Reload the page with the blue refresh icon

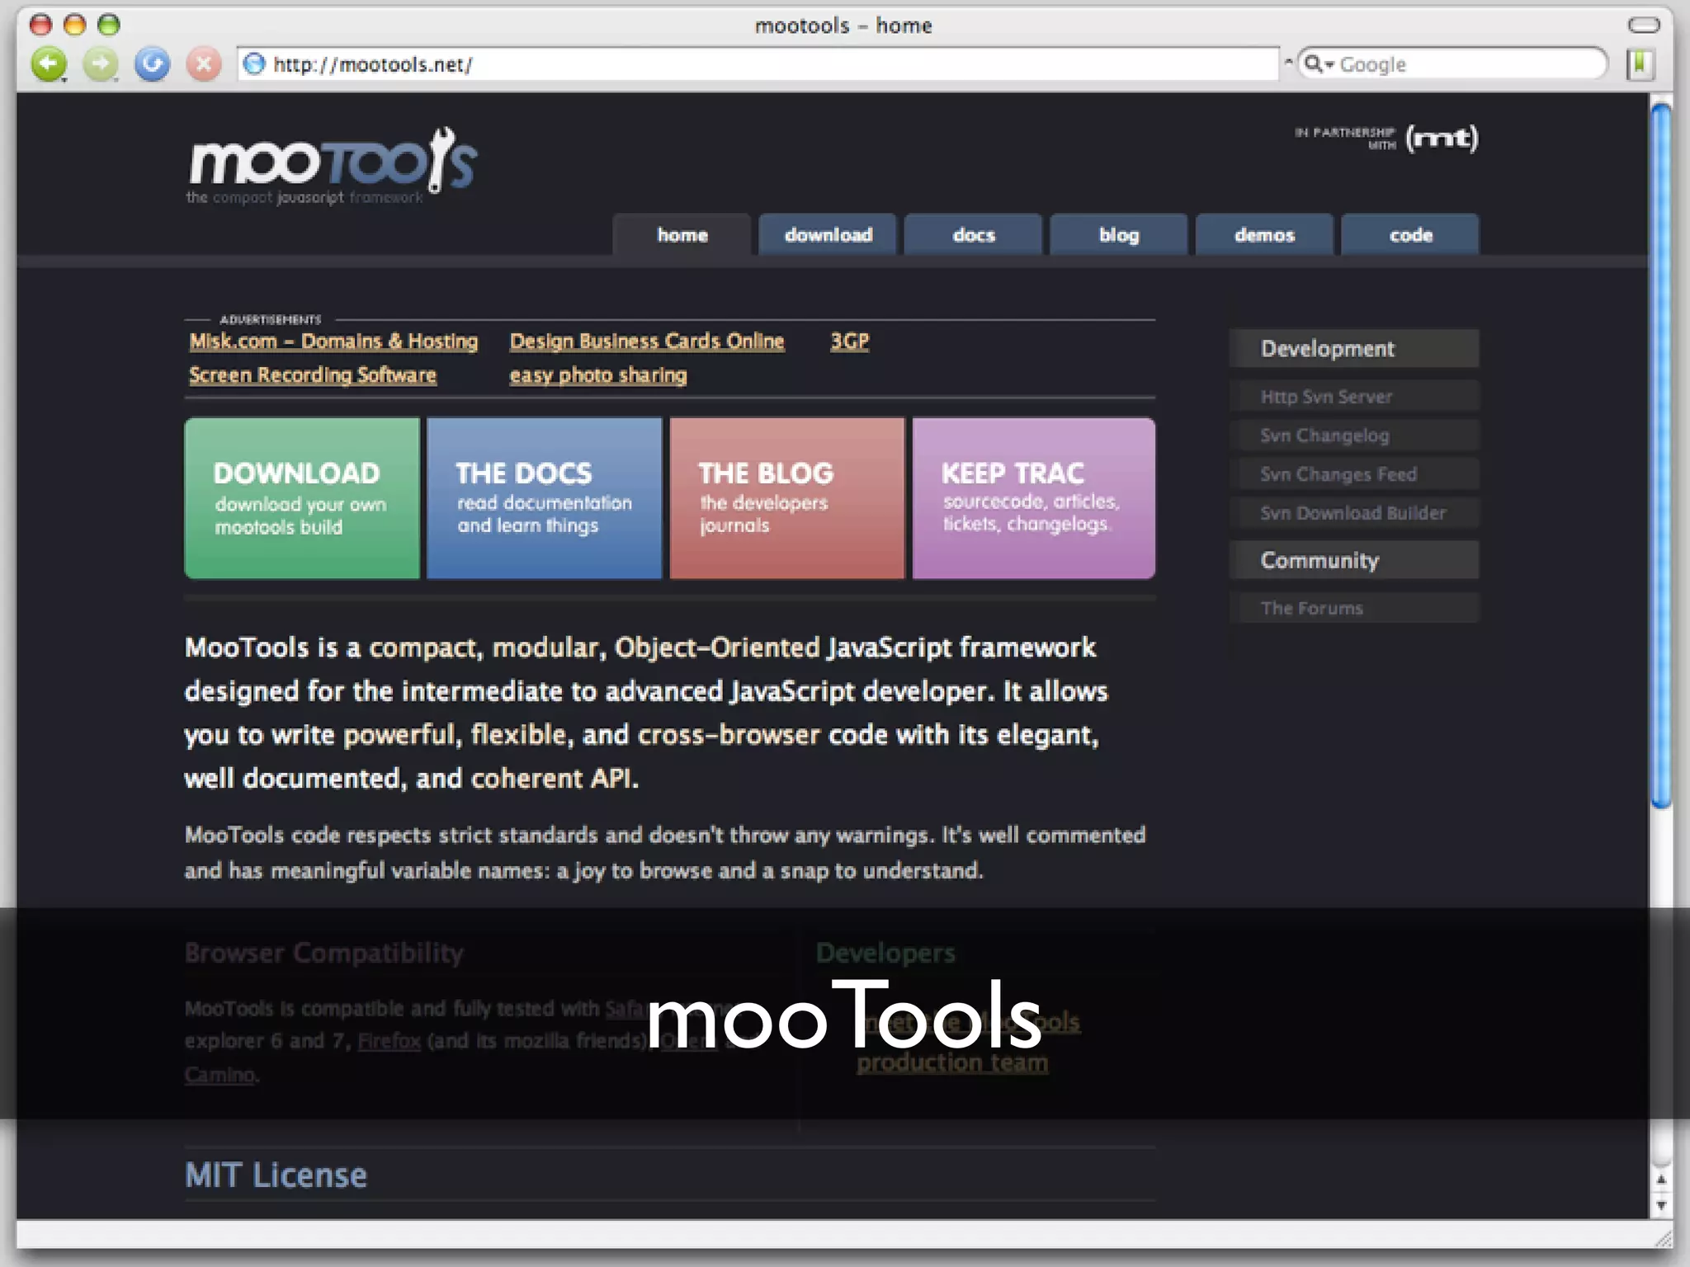[x=153, y=64]
